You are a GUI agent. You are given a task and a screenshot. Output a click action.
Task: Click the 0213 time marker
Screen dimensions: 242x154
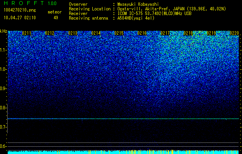tap(73, 33)
